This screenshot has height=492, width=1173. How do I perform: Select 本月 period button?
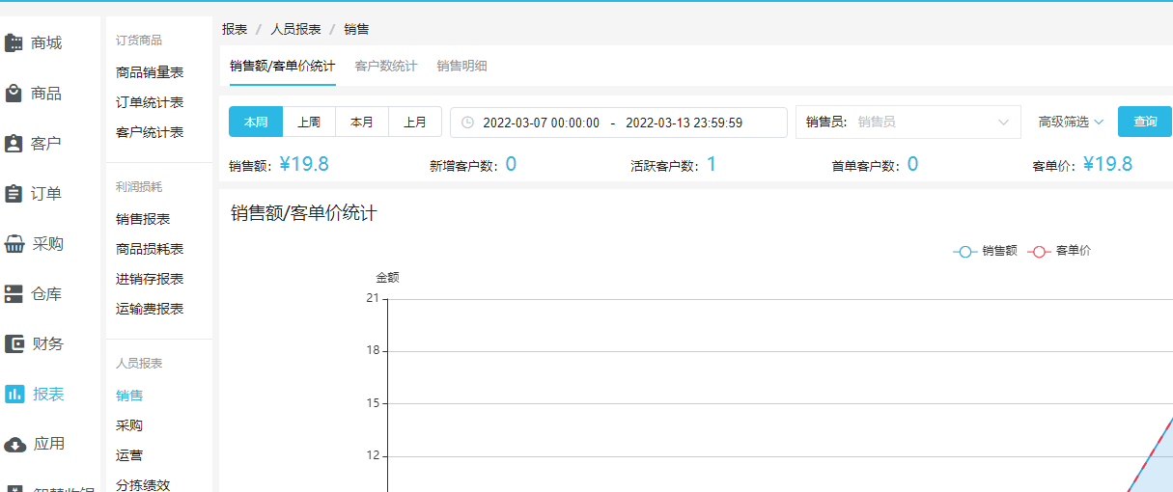362,122
